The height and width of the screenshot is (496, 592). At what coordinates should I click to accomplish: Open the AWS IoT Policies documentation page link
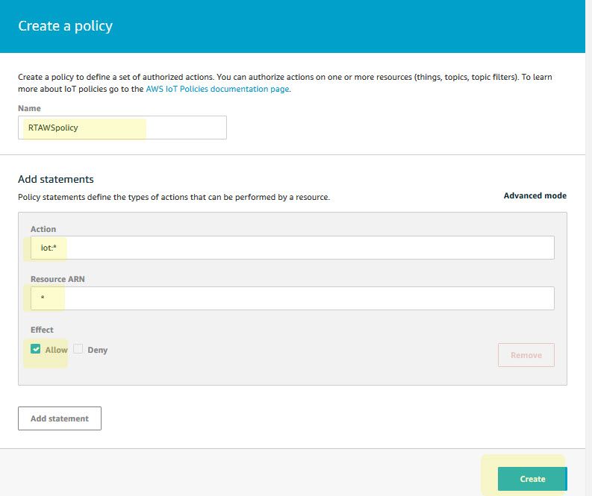[x=217, y=90]
